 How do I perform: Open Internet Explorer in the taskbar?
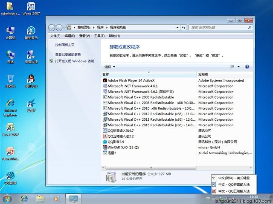tap(24, 199)
